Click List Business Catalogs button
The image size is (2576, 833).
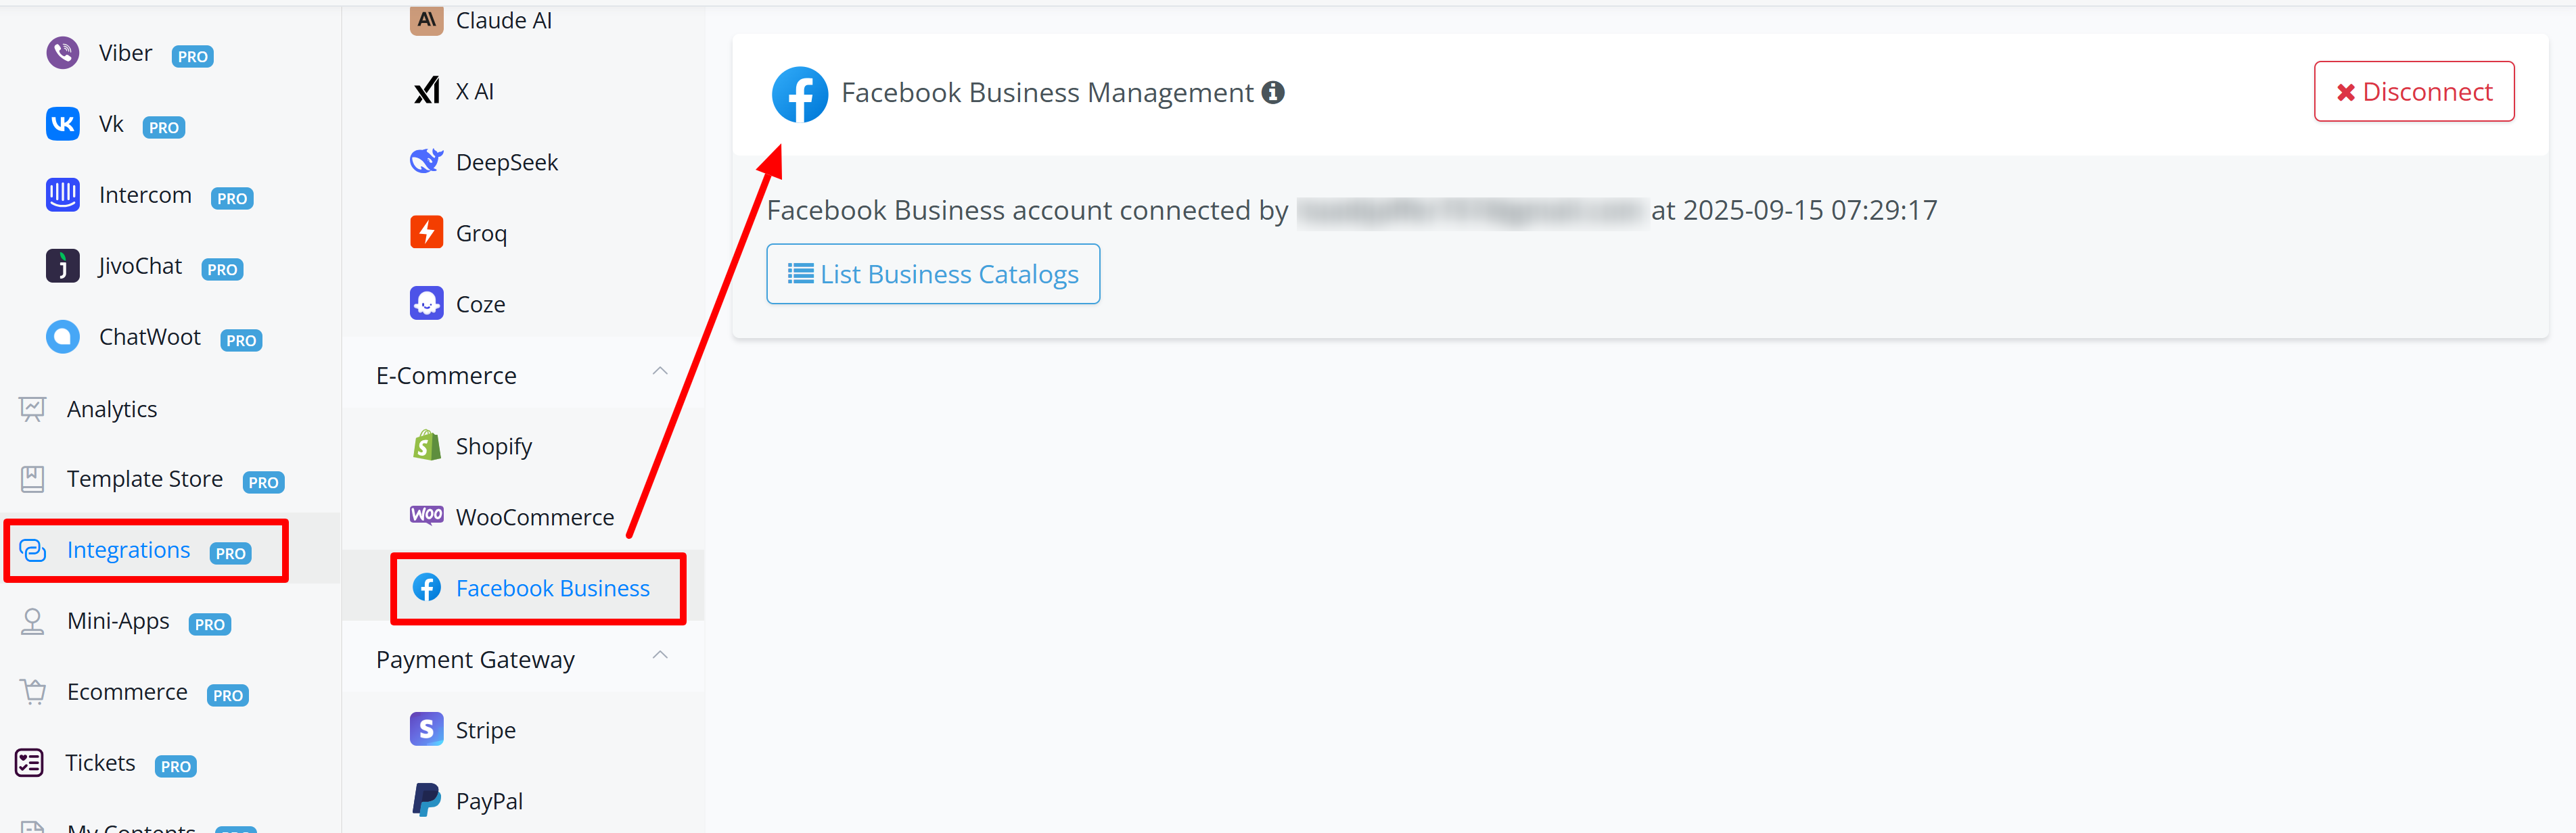[x=933, y=274]
